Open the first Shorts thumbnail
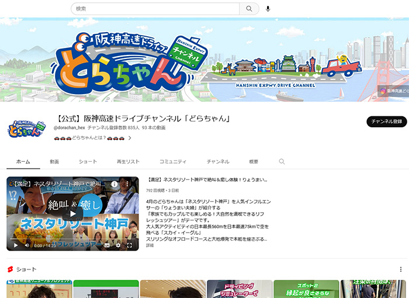This screenshot has width=409, height=298. click(39, 289)
